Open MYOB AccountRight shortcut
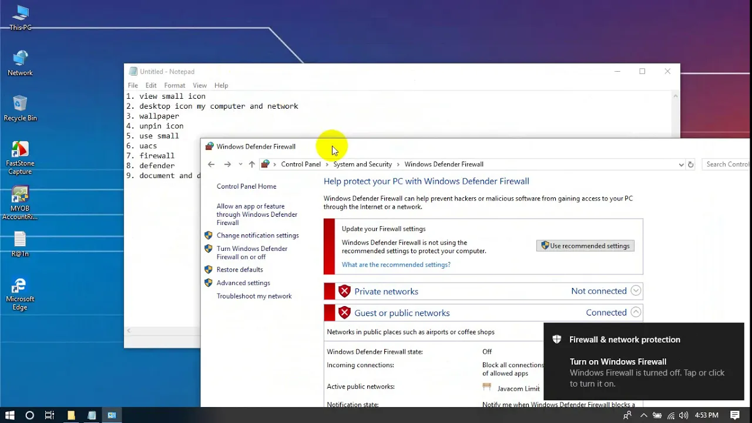Image resolution: width=752 pixels, height=423 pixels. coord(20,203)
